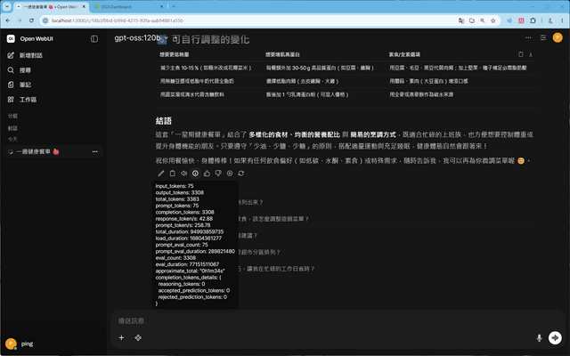The width and height of the screenshot is (570, 356).
Task: Open the integrations tools icon beside plus
Action: tap(138, 338)
